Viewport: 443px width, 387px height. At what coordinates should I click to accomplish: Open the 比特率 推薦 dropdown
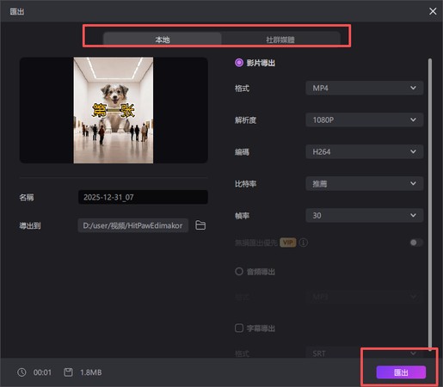point(364,183)
